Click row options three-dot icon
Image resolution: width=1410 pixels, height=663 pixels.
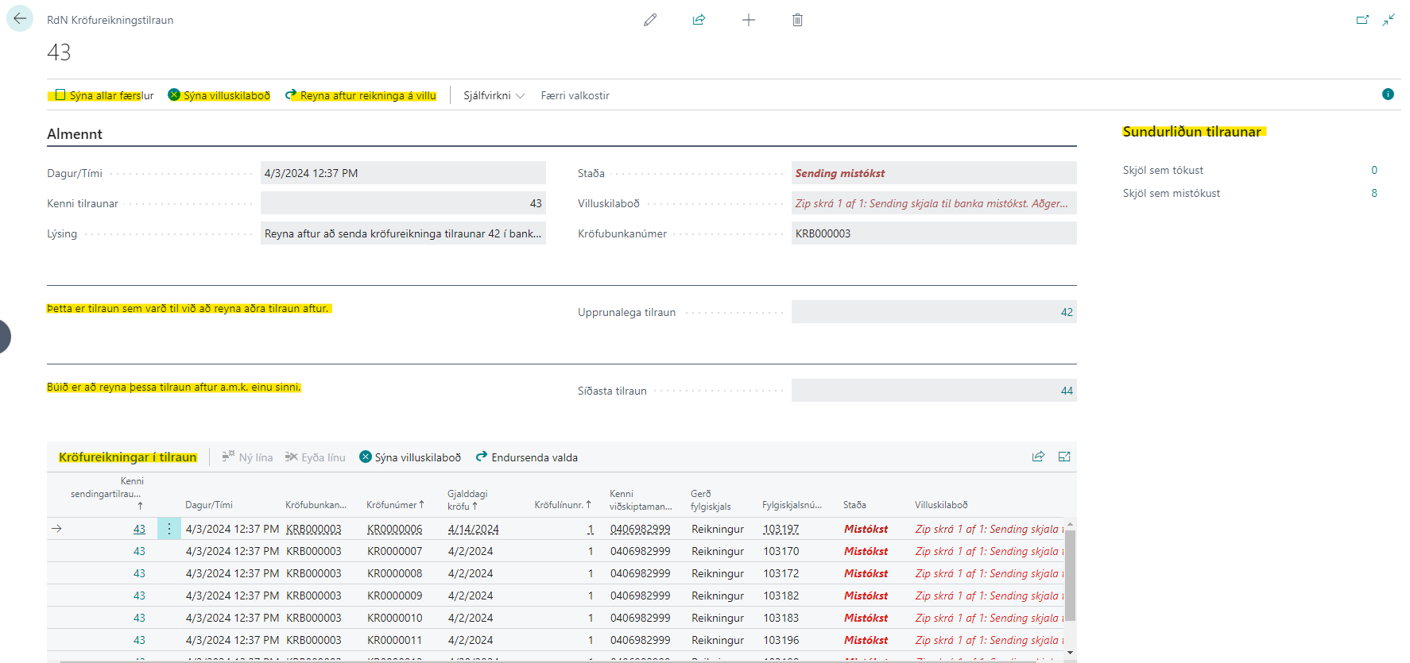tap(169, 529)
